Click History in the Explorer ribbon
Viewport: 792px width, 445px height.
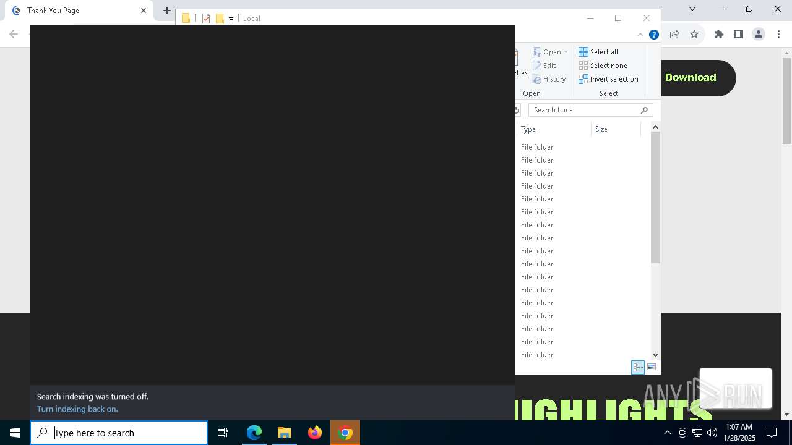click(549, 79)
